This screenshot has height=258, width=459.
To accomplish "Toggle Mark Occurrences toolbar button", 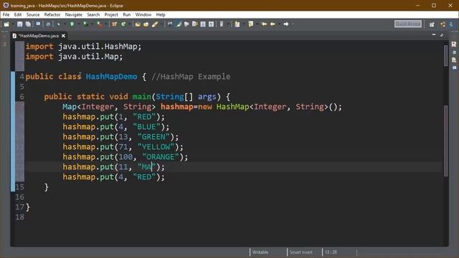I will point(179,24).
